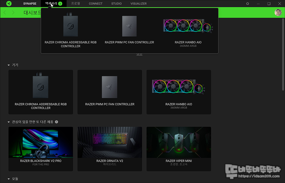Viewport: 285px width, 183px height.
Task: Open the settings gear icon
Action: click(248, 3)
